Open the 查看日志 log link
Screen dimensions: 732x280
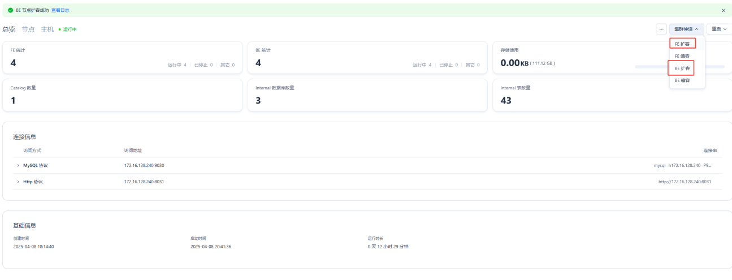point(60,10)
